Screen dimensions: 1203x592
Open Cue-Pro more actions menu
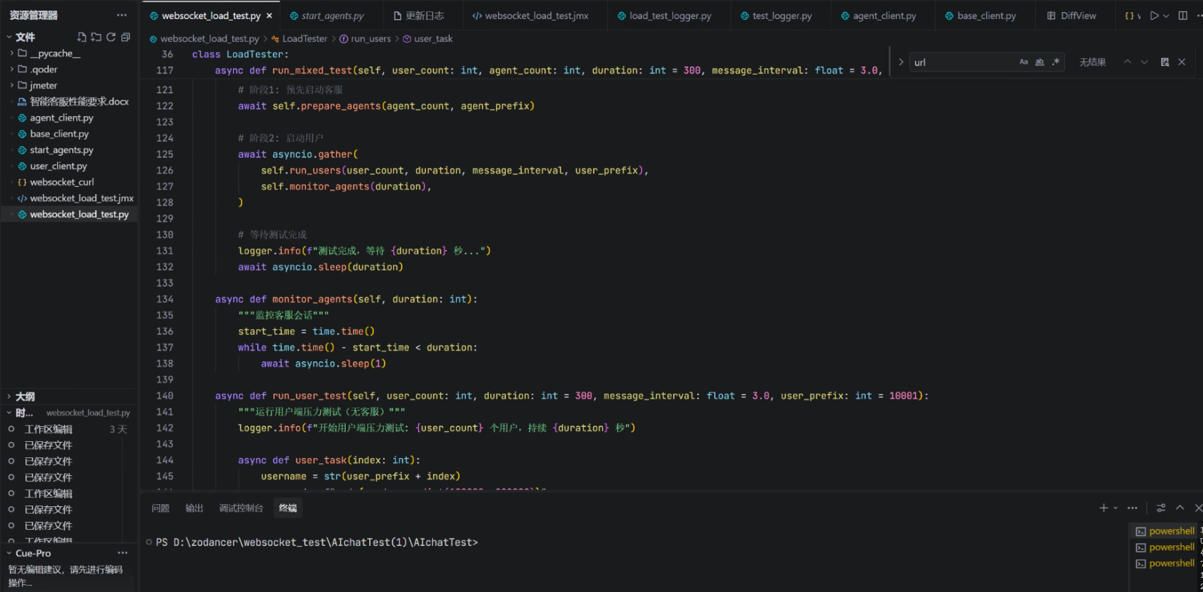pyautogui.click(x=123, y=553)
